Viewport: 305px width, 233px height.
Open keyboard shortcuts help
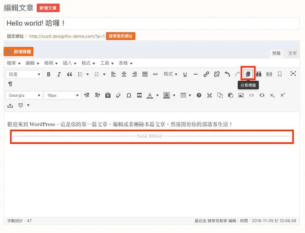199,95
